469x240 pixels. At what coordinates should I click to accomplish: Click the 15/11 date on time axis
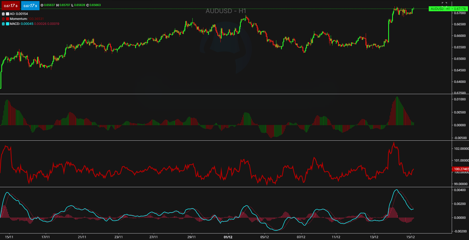point(9,237)
